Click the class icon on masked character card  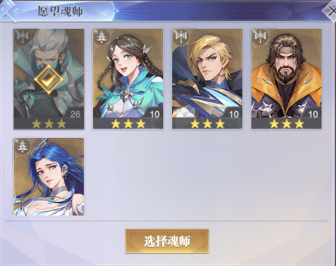(23, 36)
